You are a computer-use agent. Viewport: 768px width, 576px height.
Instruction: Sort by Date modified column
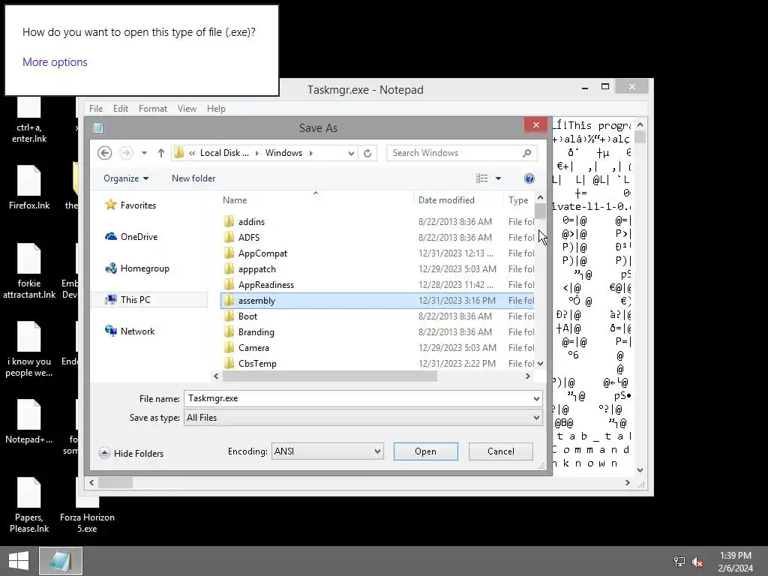[458, 199]
